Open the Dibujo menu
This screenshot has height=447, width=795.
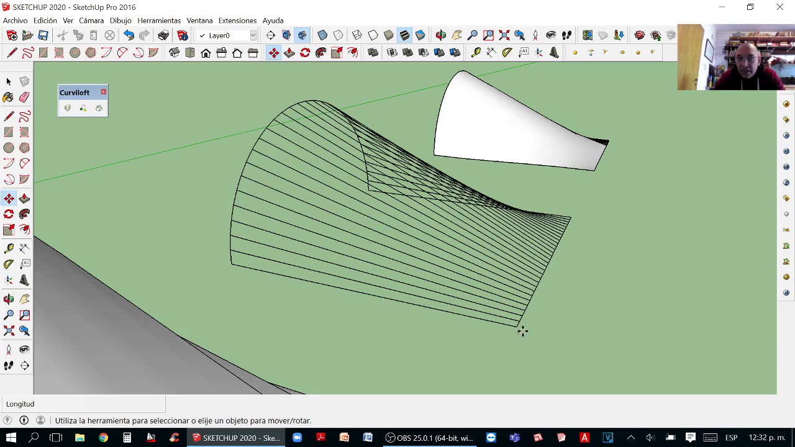[x=120, y=20]
